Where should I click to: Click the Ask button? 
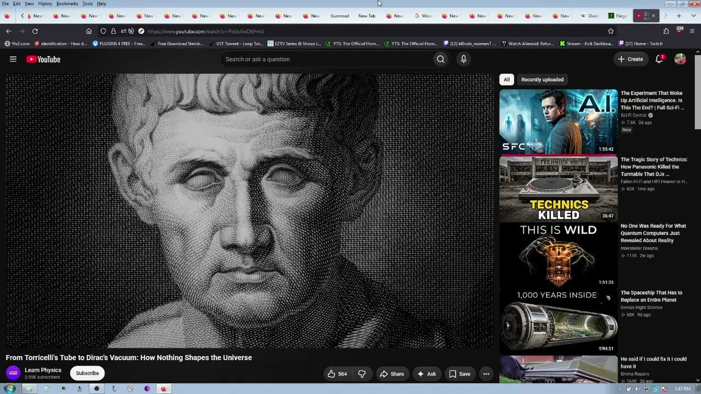[x=427, y=374]
